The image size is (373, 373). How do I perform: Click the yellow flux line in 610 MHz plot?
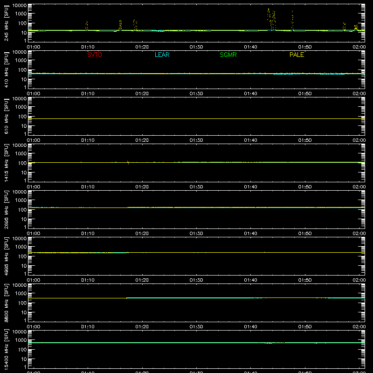(196, 118)
